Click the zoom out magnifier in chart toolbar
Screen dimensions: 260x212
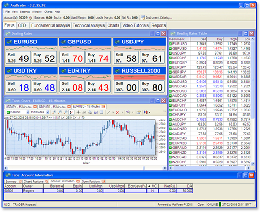[60, 112]
